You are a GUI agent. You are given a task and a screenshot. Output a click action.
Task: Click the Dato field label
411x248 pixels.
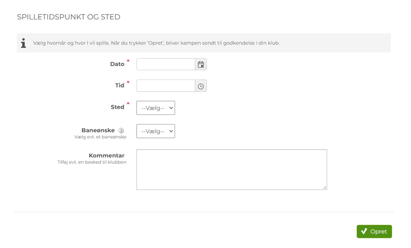point(117,65)
